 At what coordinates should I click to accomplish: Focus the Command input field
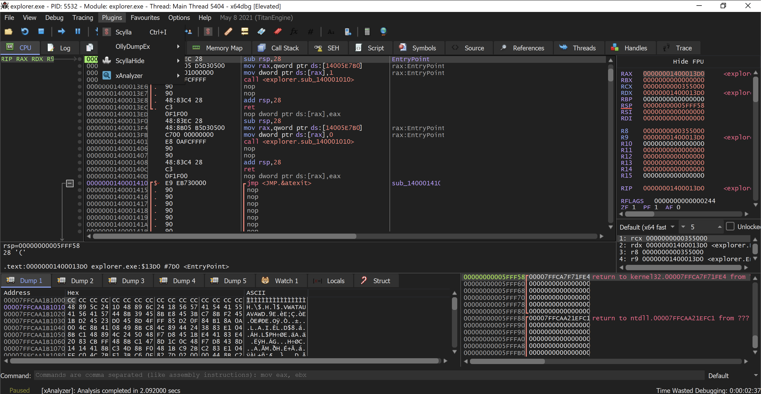pyautogui.click(x=369, y=375)
